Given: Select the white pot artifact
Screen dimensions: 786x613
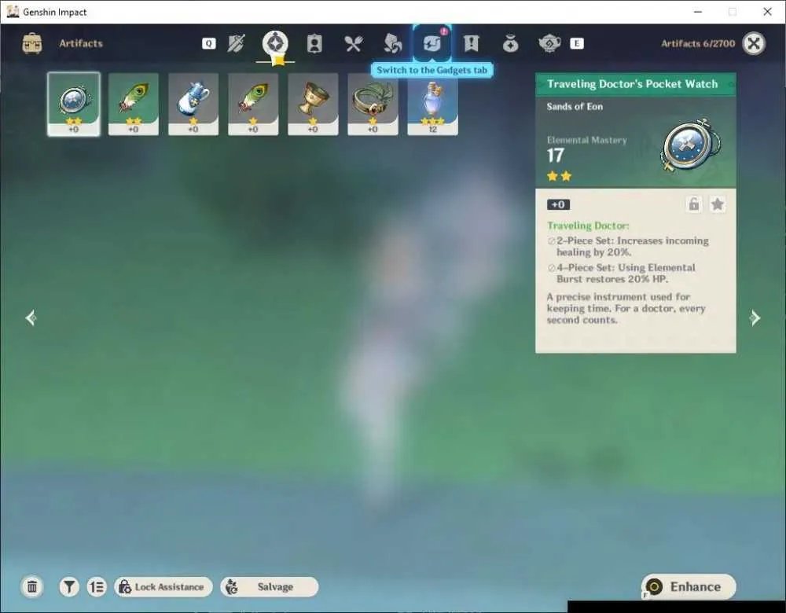Looking at the screenshot, I should [x=193, y=104].
